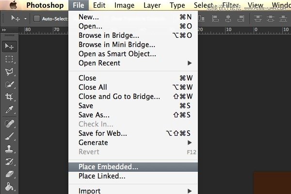This screenshot has width=291, height=194.
Task: Select the Eraser tool
Action: pyautogui.click(x=9, y=174)
